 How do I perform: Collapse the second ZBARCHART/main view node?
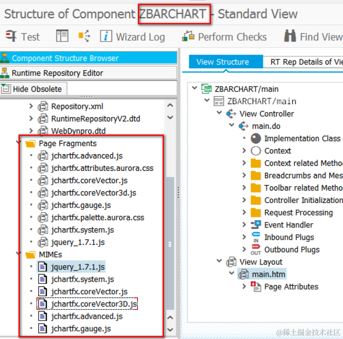click(207, 100)
